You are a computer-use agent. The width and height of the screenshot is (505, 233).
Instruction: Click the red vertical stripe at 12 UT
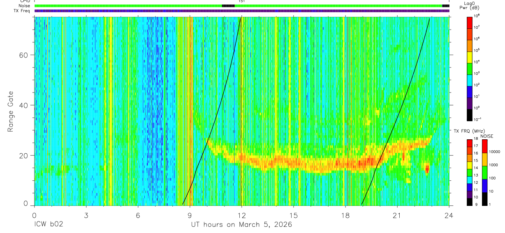pyautogui.click(x=241, y=111)
